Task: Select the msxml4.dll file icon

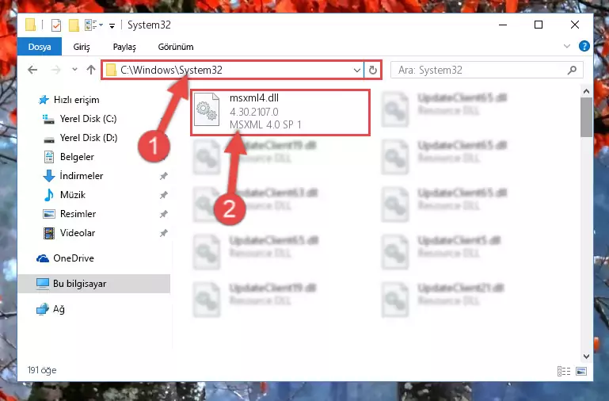Action: (x=206, y=109)
